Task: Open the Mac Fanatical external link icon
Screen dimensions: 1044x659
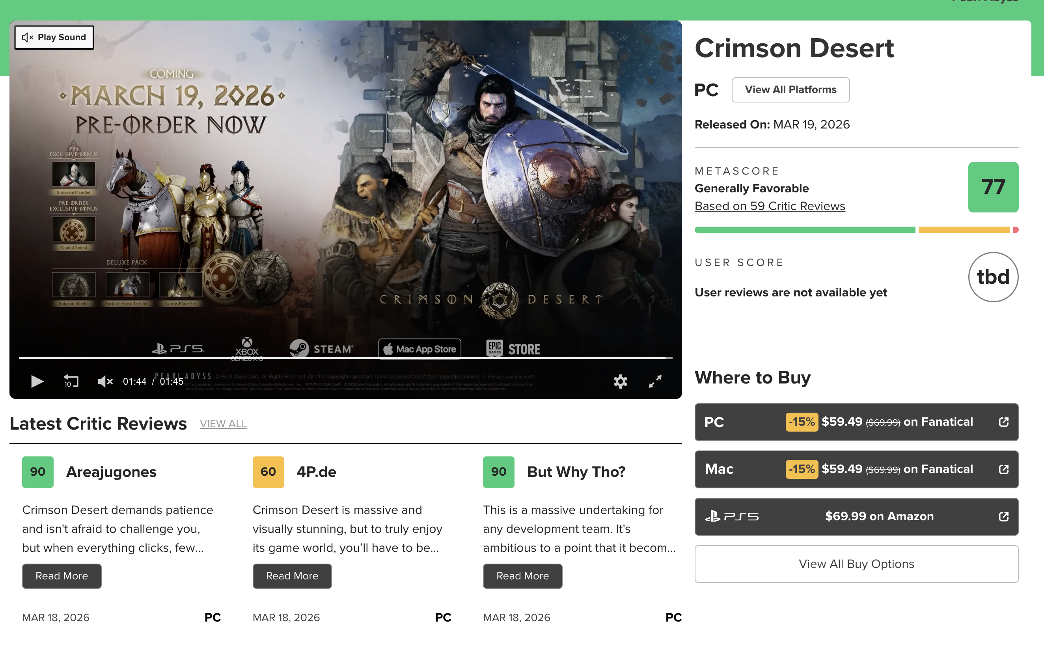Action: 1003,469
